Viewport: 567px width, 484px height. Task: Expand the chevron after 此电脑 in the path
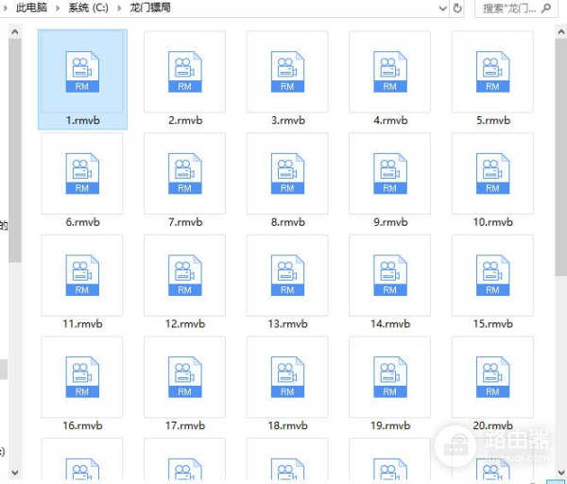(x=58, y=8)
